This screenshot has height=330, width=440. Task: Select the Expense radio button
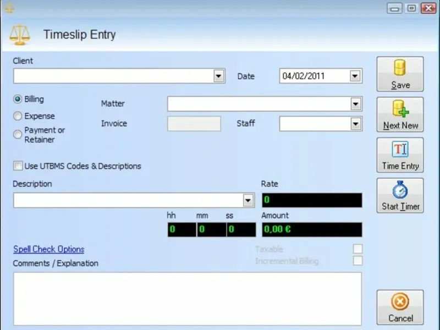(x=18, y=116)
